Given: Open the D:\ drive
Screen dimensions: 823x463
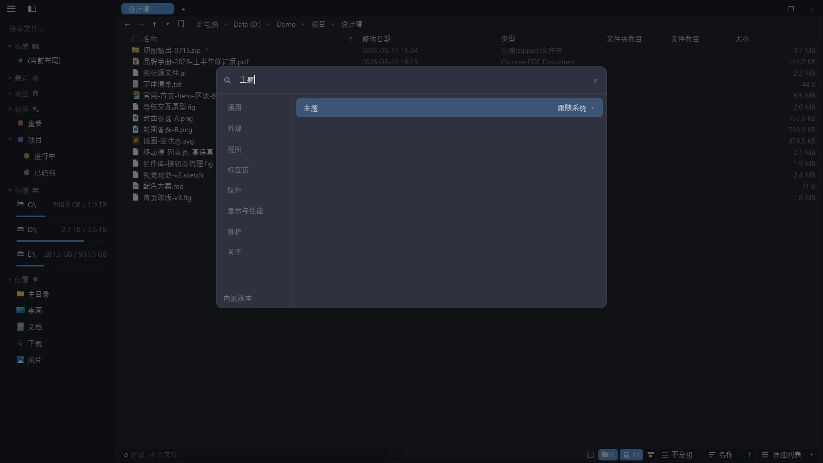Looking at the screenshot, I should click(x=62, y=229).
